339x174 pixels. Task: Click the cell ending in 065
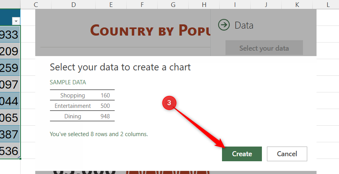(10, 117)
